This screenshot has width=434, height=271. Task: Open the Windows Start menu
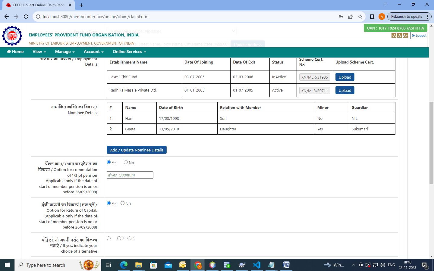[x=7, y=265]
